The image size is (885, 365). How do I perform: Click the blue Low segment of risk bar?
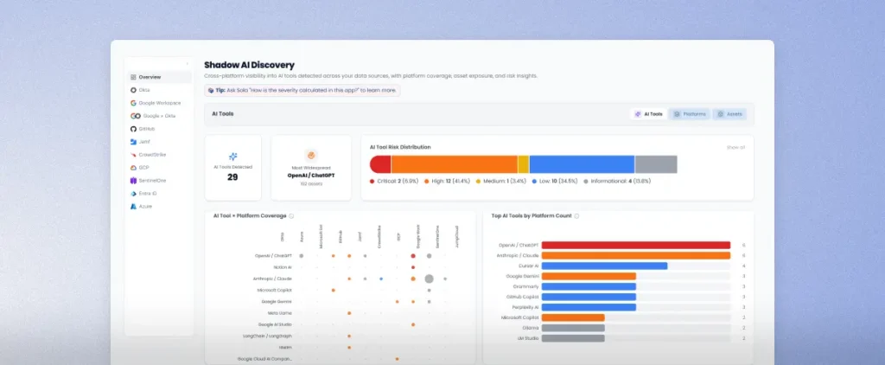click(x=582, y=164)
